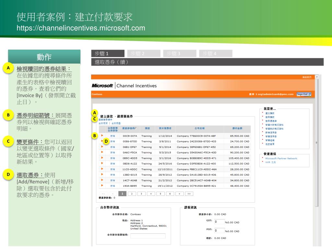Add voucher 00C9-007A via its 新增 link
The height and width of the screenshot is (249, 332).
point(113,136)
